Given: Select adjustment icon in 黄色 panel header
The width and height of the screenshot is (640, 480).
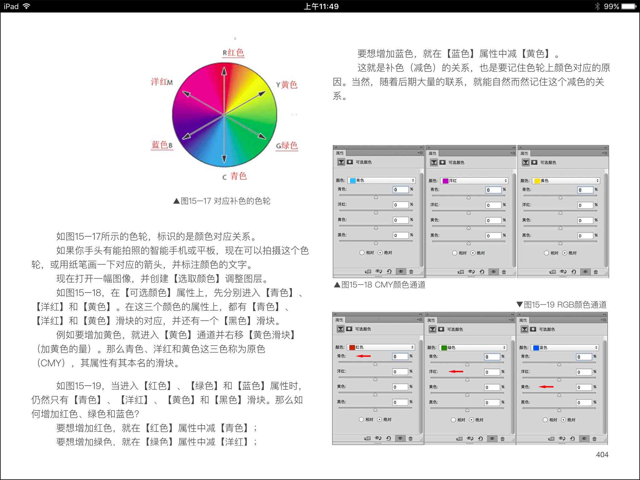Looking at the screenshot, I should click(x=526, y=162).
